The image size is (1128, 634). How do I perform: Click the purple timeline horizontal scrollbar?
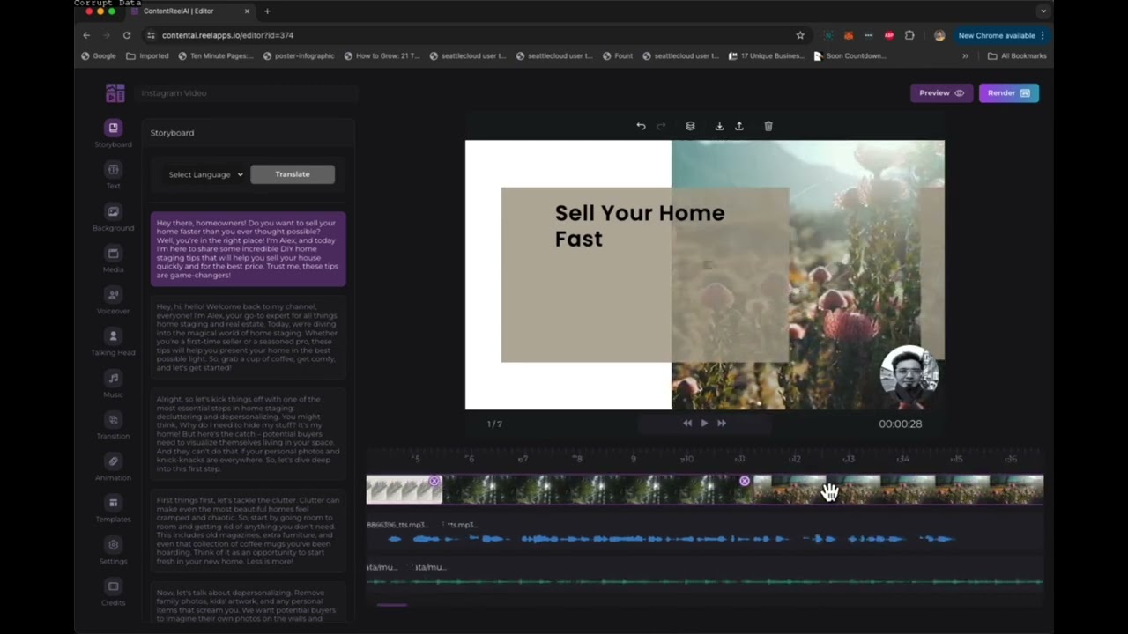coord(392,605)
